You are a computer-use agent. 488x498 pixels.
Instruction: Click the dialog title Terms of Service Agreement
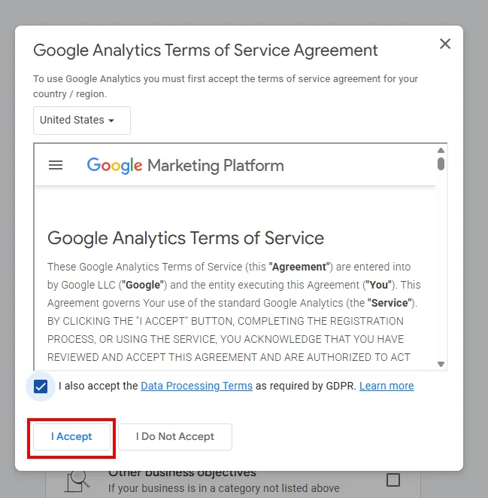pyautogui.click(x=205, y=50)
